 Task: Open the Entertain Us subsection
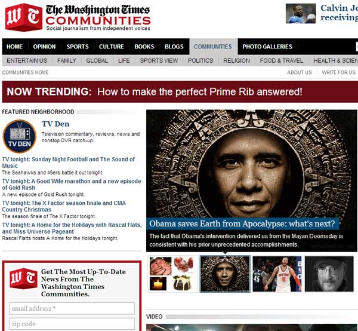pyautogui.click(x=27, y=60)
